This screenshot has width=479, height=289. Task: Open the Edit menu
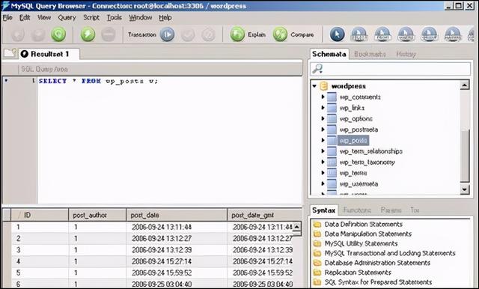point(25,18)
